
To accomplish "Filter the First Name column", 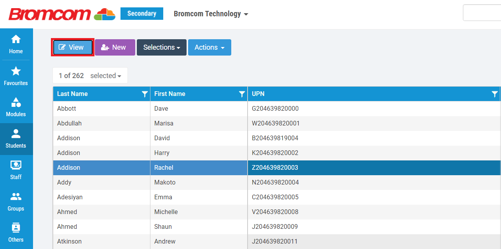I will pyautogui.click(x=242, y=94).
